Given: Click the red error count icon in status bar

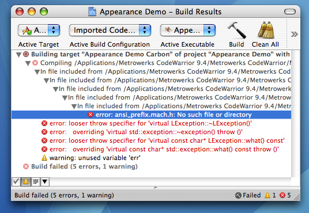Looking at the screenshot, I should pos(282,195).
